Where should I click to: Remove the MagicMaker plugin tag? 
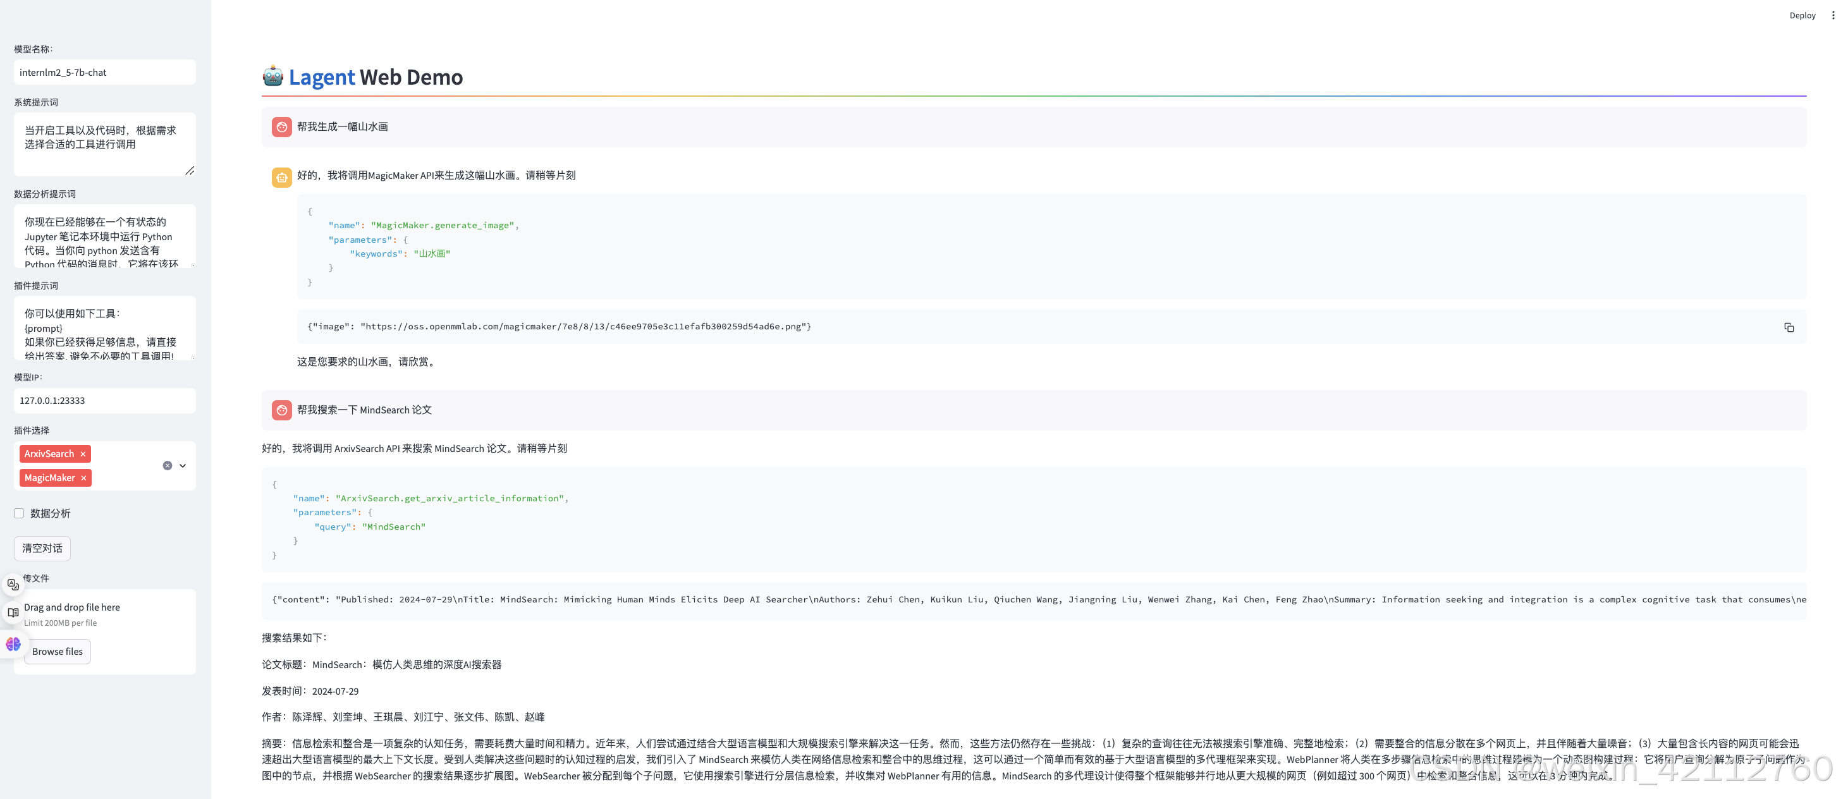84,479
